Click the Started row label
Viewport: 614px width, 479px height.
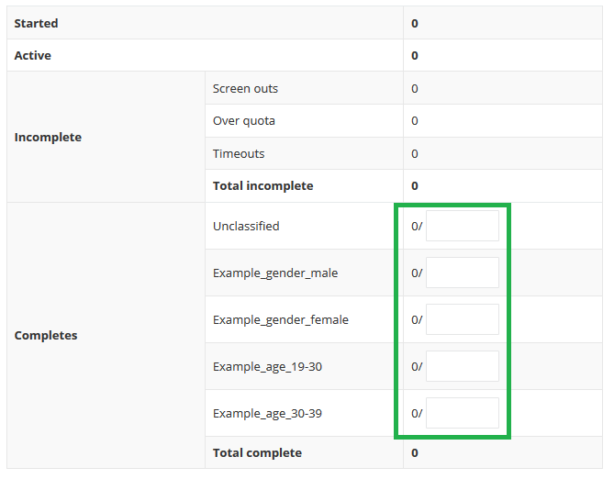point(37,23)
